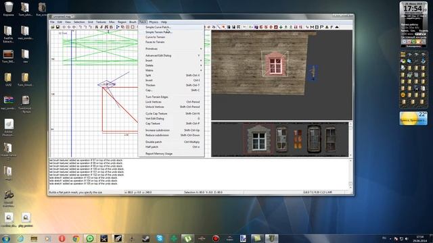
Task: Choose Simple Curve Patch from Patch menu
Action: point(171,27)
